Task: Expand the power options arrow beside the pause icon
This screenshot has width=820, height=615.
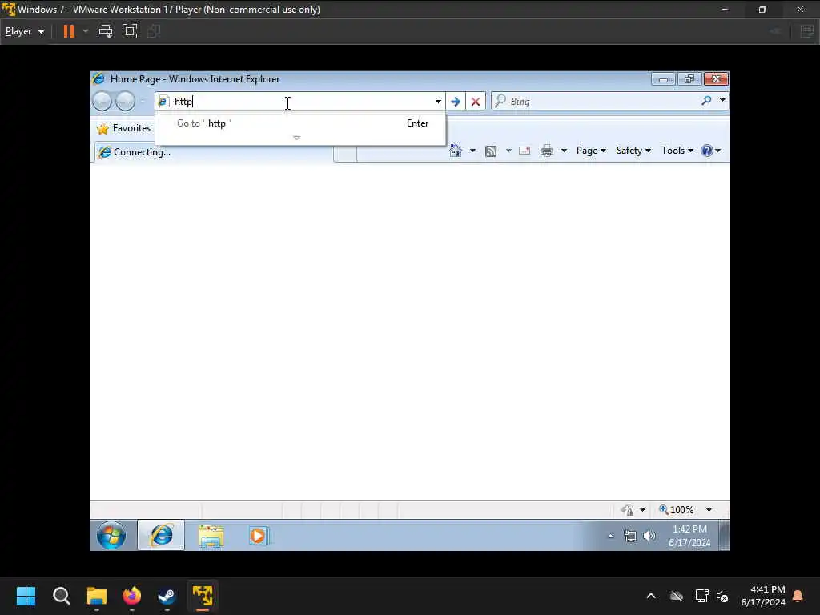Action: [x=86, y=31]
